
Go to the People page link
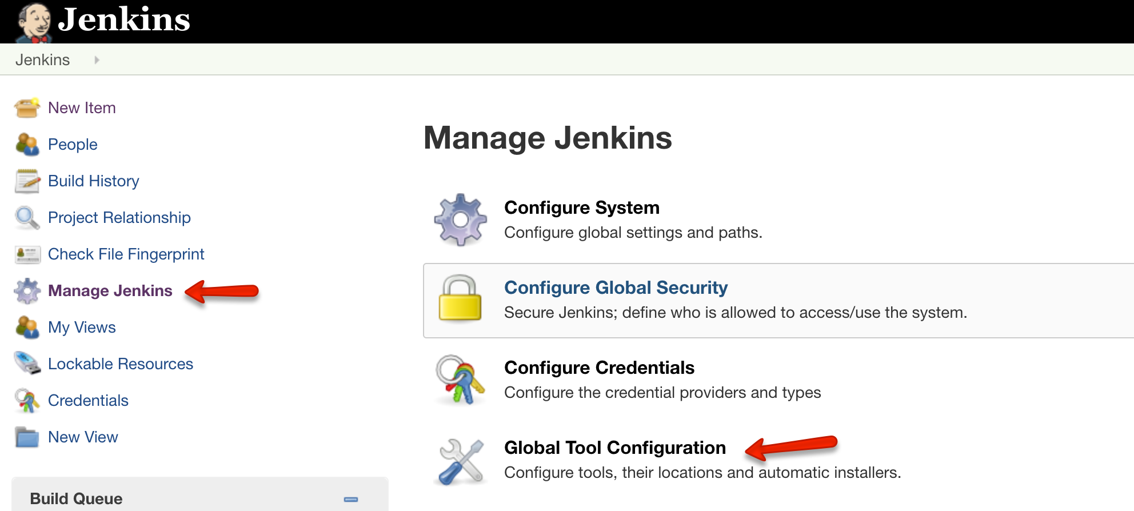tap(73, 145)
